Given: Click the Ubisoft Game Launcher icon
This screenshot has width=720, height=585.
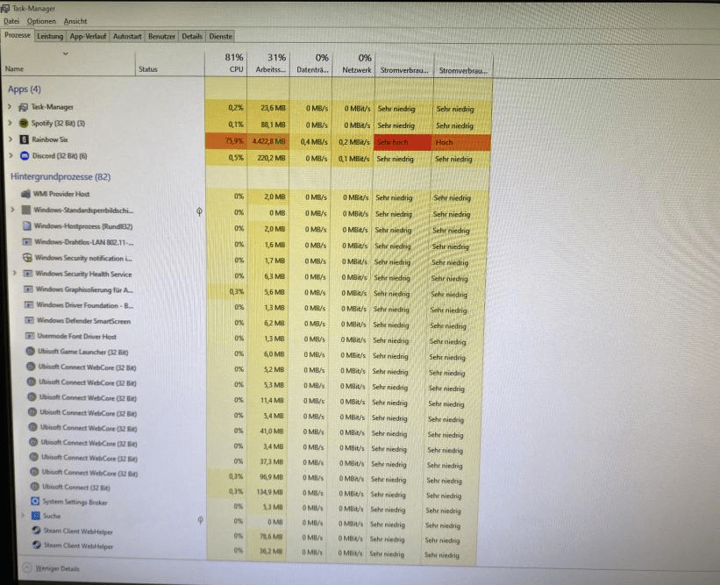Looking at the screenshot, I should 31,352.
